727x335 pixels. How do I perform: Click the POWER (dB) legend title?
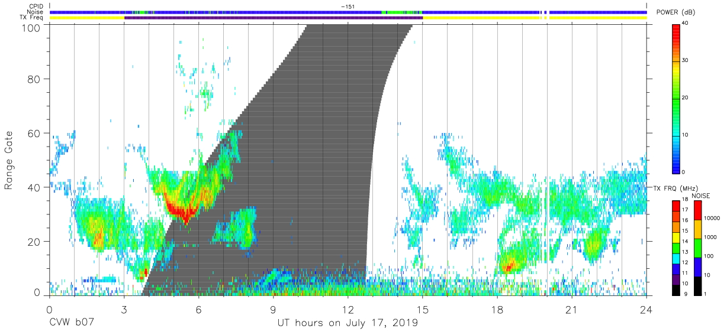[x=675, y=12]
